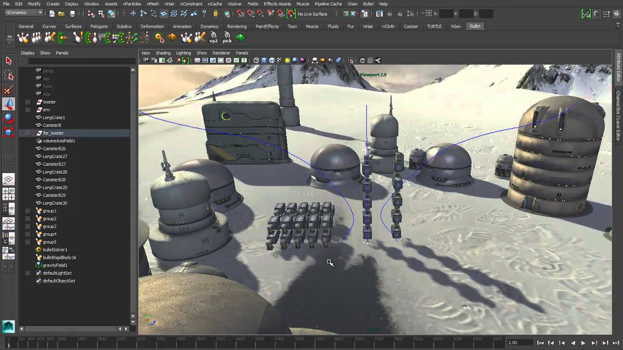Click go to start of playback
Screen dimensions: 623x350
pyautogui.click(x=540, y=343)
